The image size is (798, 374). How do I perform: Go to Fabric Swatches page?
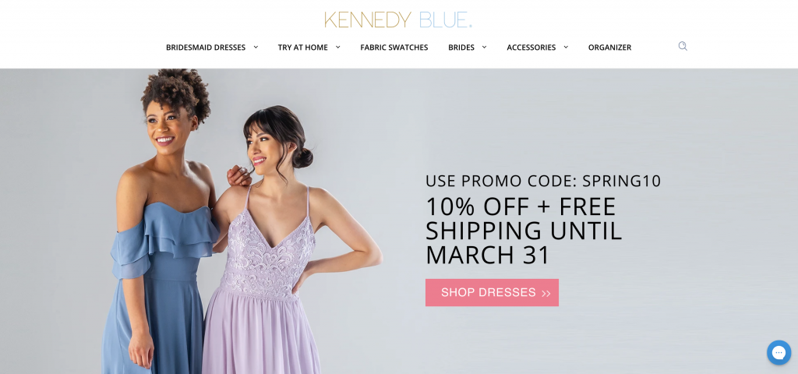pos(394,48)
